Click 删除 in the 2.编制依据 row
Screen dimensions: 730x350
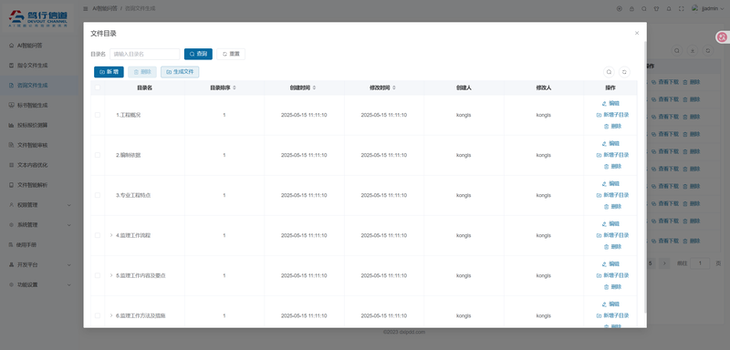(612, 166)
